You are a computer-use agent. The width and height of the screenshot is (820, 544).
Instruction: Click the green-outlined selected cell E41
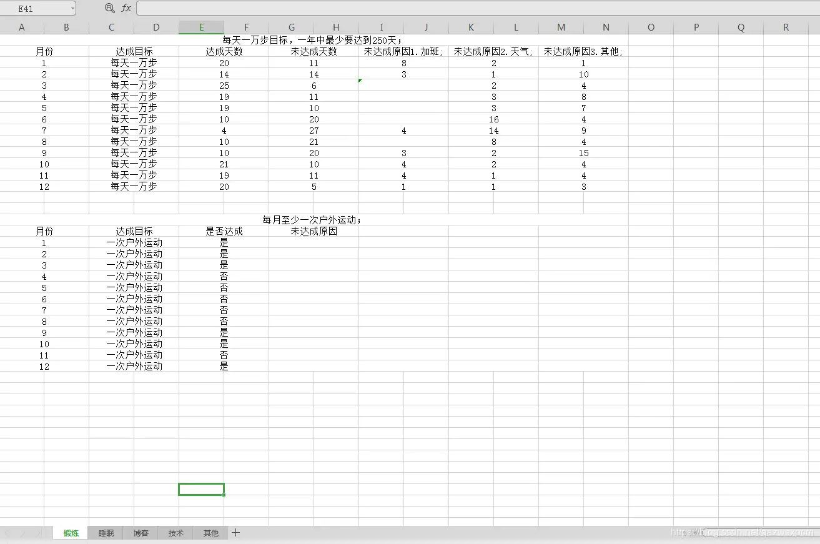coord(201,489)
